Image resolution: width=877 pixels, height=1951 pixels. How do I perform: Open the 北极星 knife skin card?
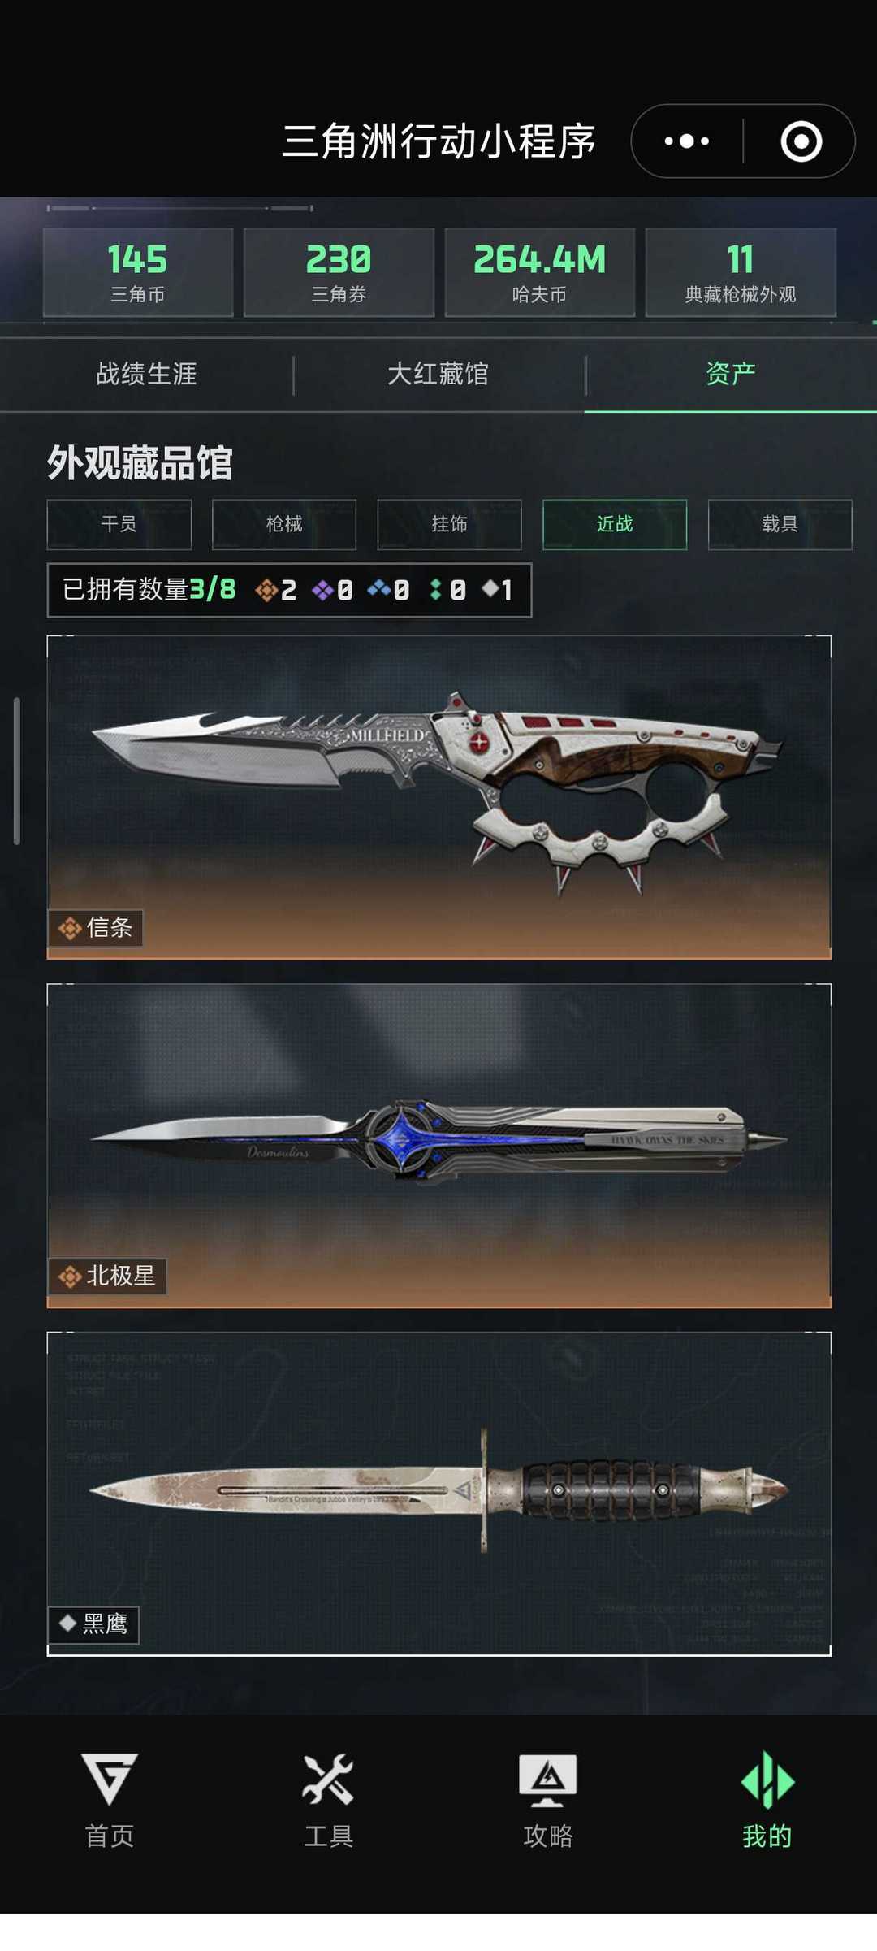pos(439,1146)
